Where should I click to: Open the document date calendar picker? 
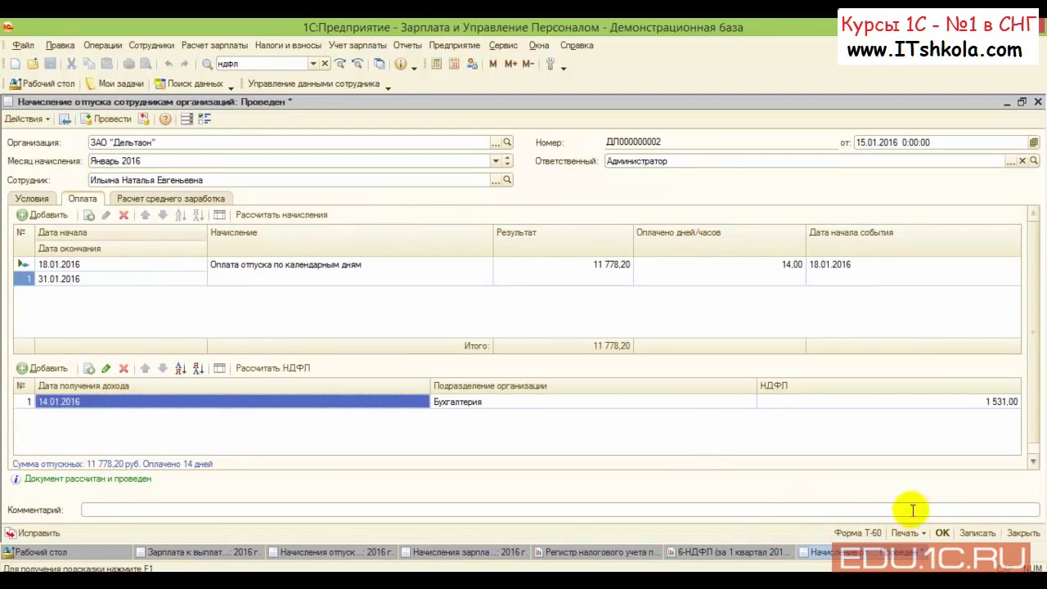click(x=1034, y=142)
